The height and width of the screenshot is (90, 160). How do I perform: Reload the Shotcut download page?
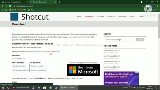coord(10,6)
